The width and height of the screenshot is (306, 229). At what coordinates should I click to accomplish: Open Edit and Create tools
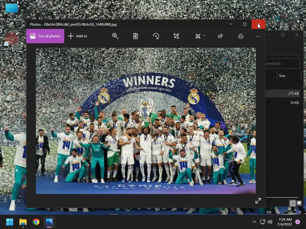click(x=198, y=36)
